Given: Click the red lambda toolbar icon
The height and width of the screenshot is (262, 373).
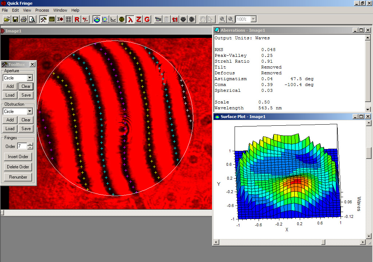Looking at the screenshot, I should [x=130, y=19].
